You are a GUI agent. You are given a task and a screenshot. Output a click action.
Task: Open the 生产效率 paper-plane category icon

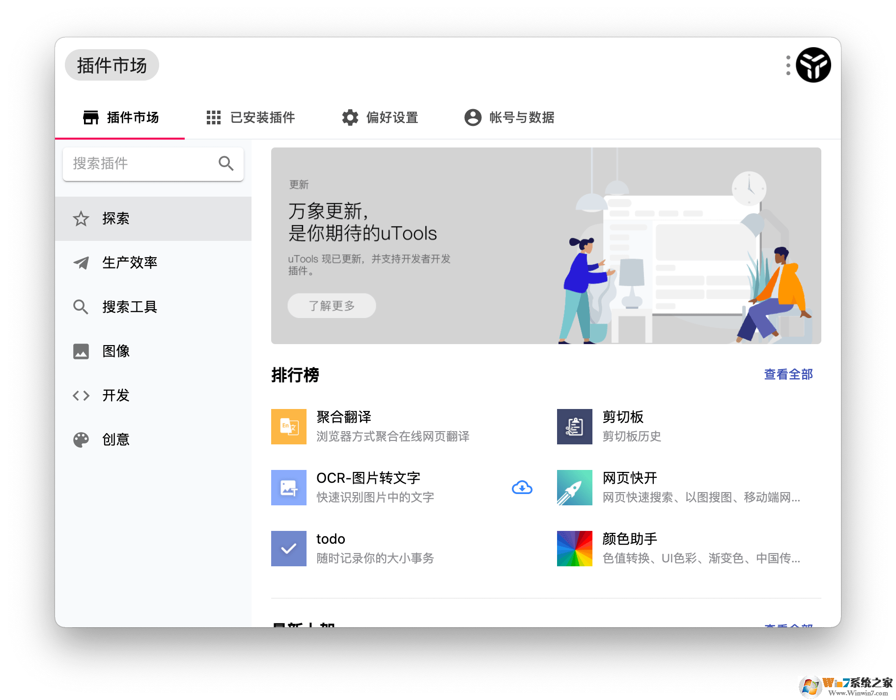pyautogui.click(x=81, y=263)
